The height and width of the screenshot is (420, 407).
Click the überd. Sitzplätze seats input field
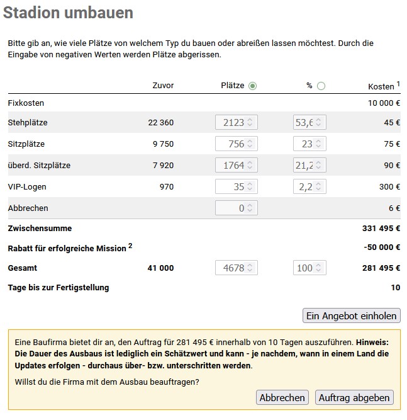(x=230, y=166)
